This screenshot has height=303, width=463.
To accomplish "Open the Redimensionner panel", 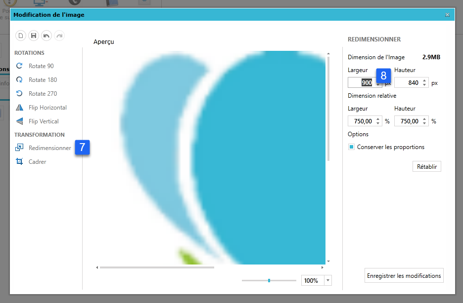I will (x=49, y=148).
